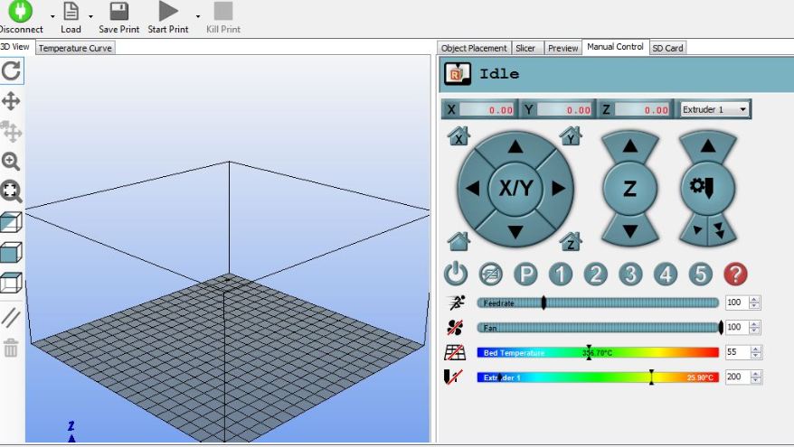Click the Load file icon

point(71,11)
